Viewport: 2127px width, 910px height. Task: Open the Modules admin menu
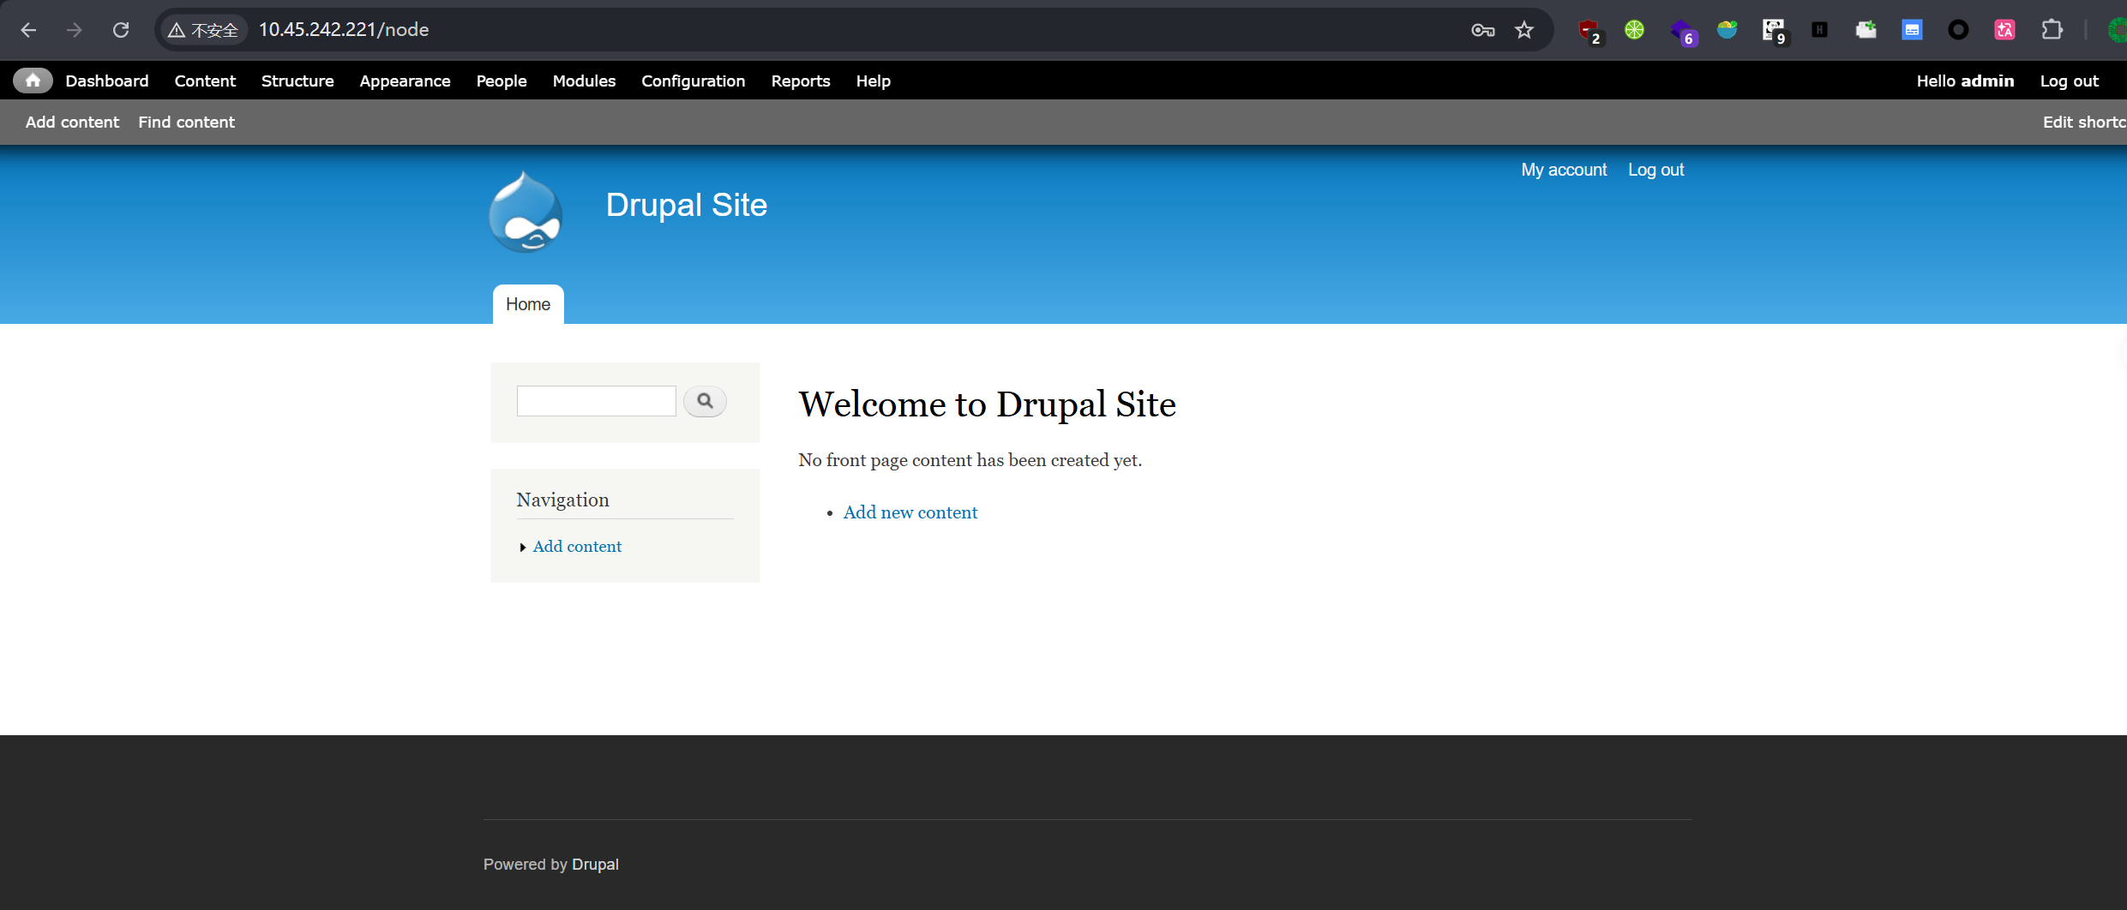tap(584, 81)
